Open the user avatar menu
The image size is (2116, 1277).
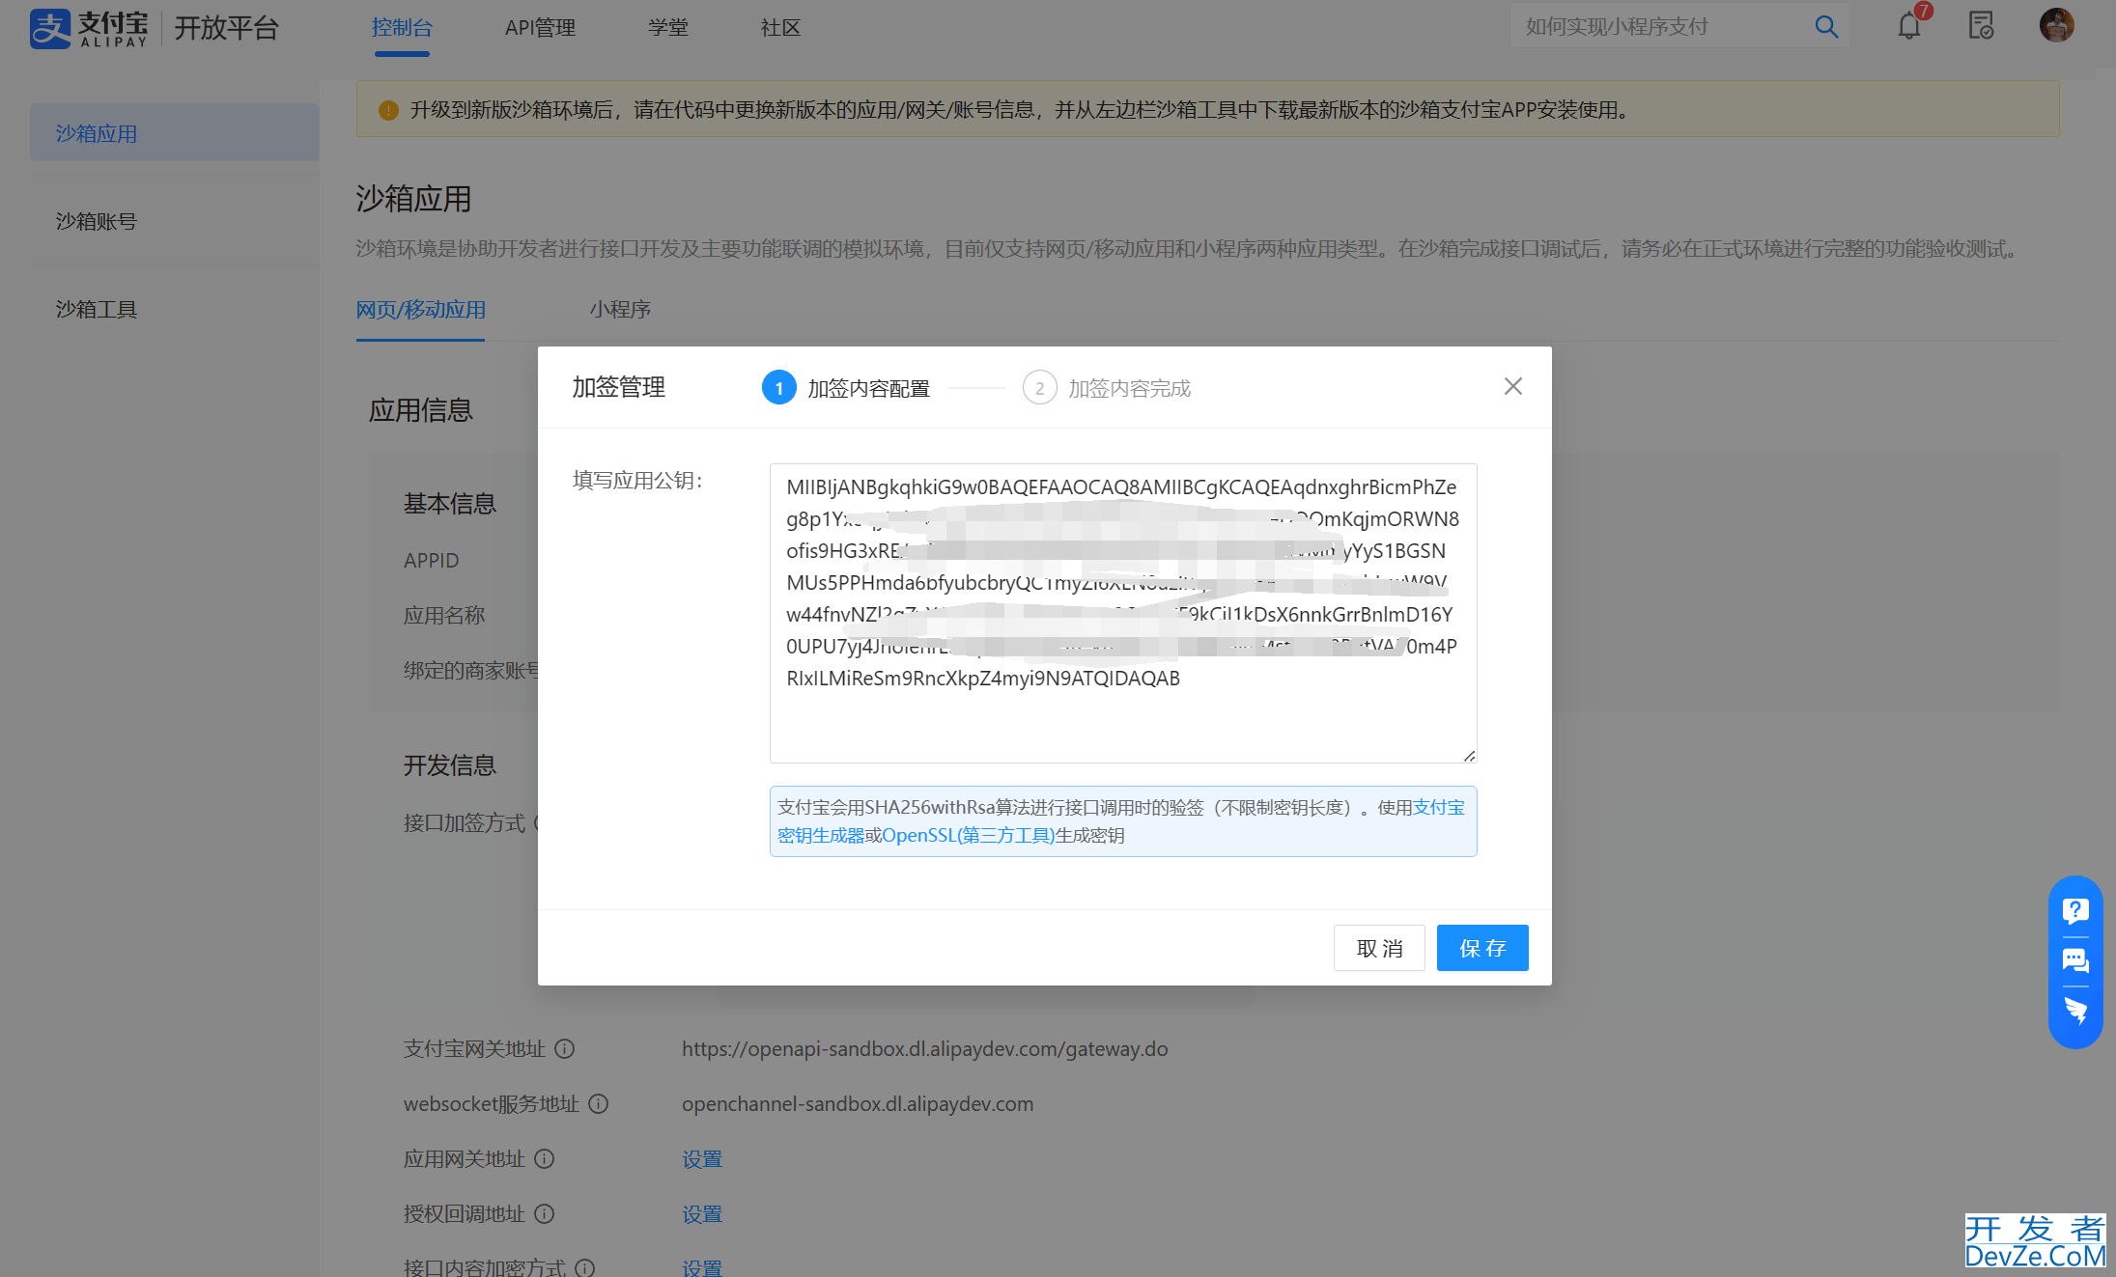[2057, 26]
